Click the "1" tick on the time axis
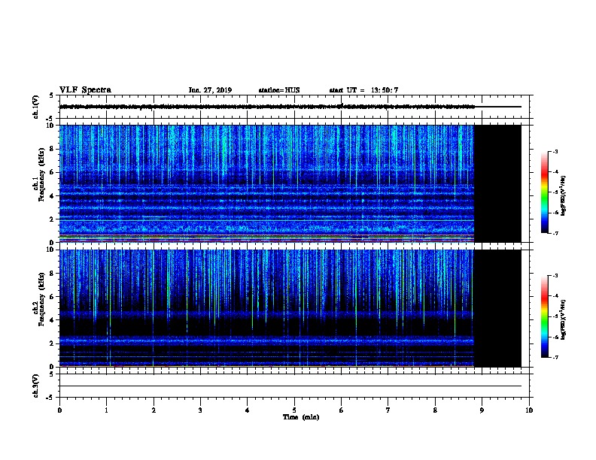Screen dimensions: 596x460 coord(106,410)
